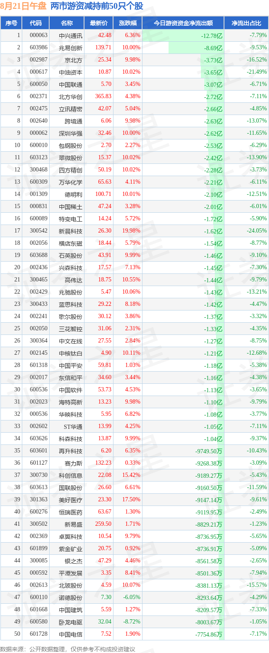Click stock name 石英股份
The height and width of the screenshot is (653, 269).
[x=71, y=255]
